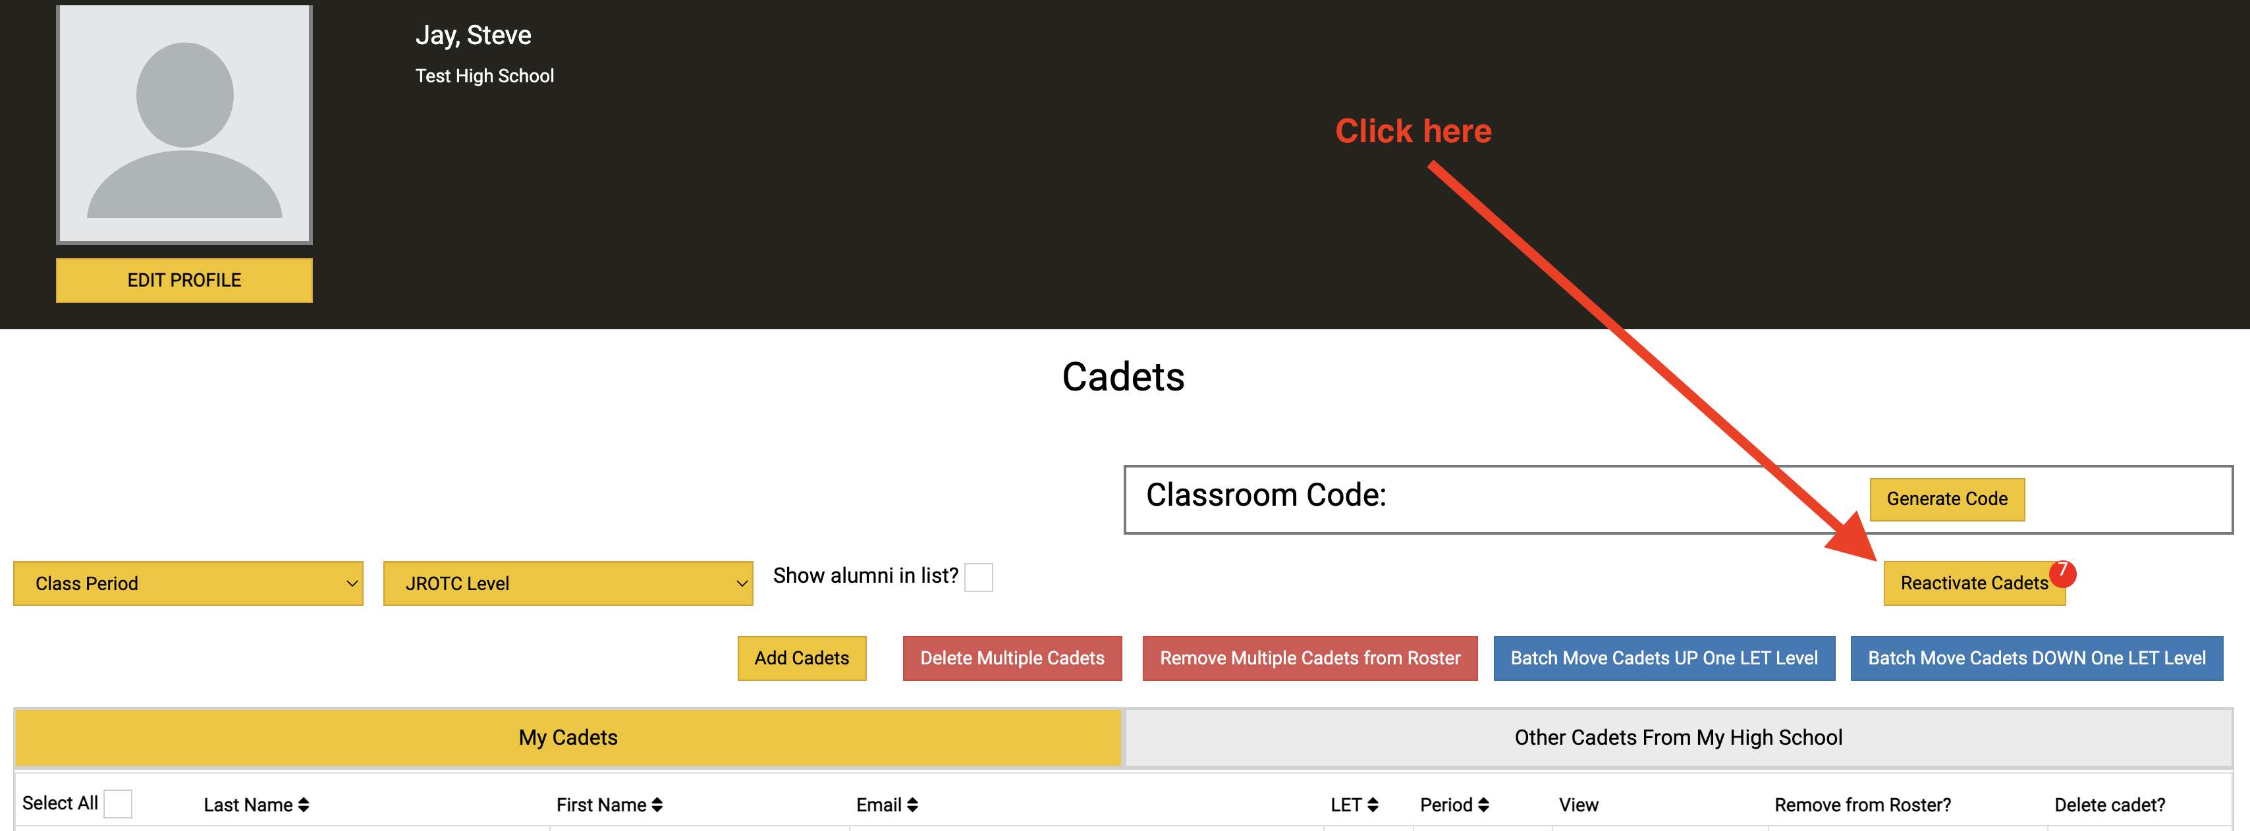
Task: Sort cadets by Last Name arrows
Action: pos(303,805)
